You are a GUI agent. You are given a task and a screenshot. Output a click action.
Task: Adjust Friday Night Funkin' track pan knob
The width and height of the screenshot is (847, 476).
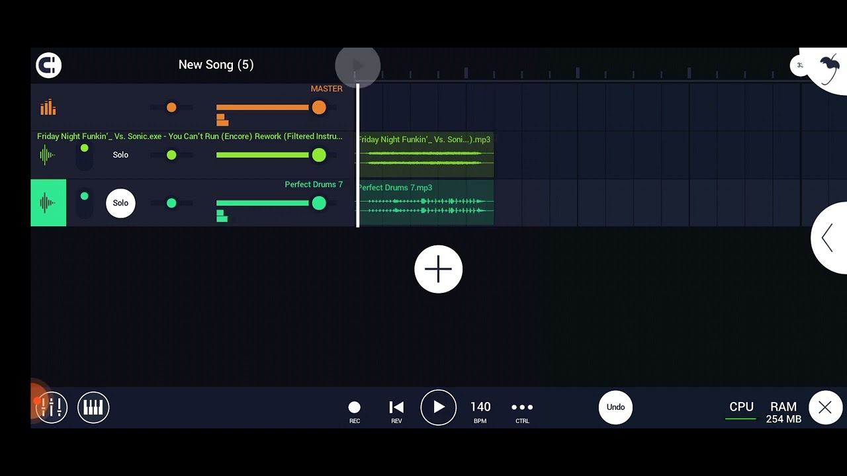click(x=171, y=155)
